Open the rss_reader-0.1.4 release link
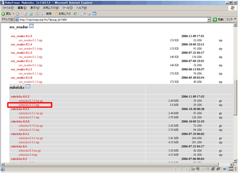This screenshot has height=174, width=238. 22,44
